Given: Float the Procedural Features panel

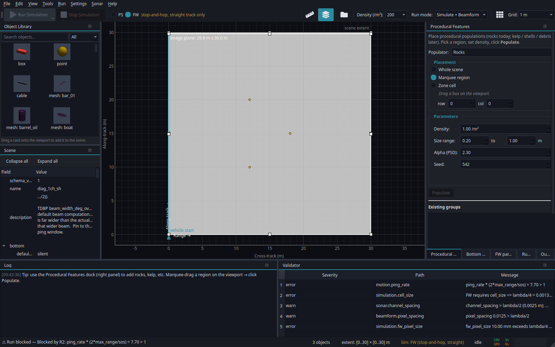Looking at the screenshot, I should coord(545,26).
